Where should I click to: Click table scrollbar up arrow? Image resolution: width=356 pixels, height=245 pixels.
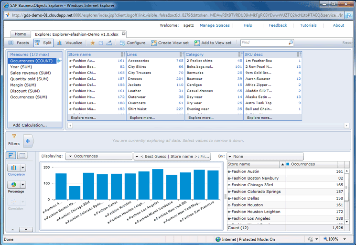(x=347, y=171)
